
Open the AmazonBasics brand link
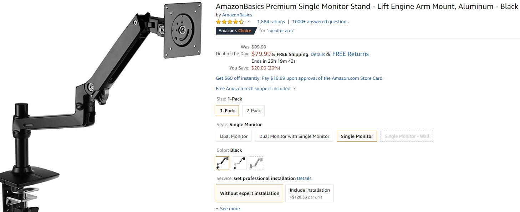pyautogui.click(x=237, y=15)
